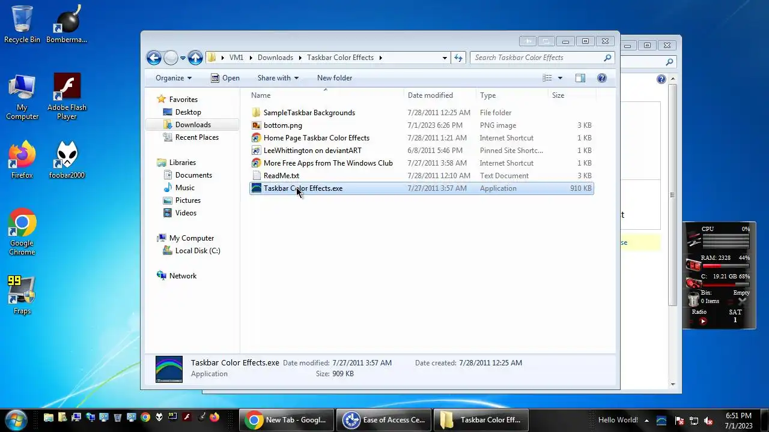Open the Share with dropdown menu
Image resolution: width=769 pixels, height=432 pixels.
pyautogui.click(x=278, y=78)
